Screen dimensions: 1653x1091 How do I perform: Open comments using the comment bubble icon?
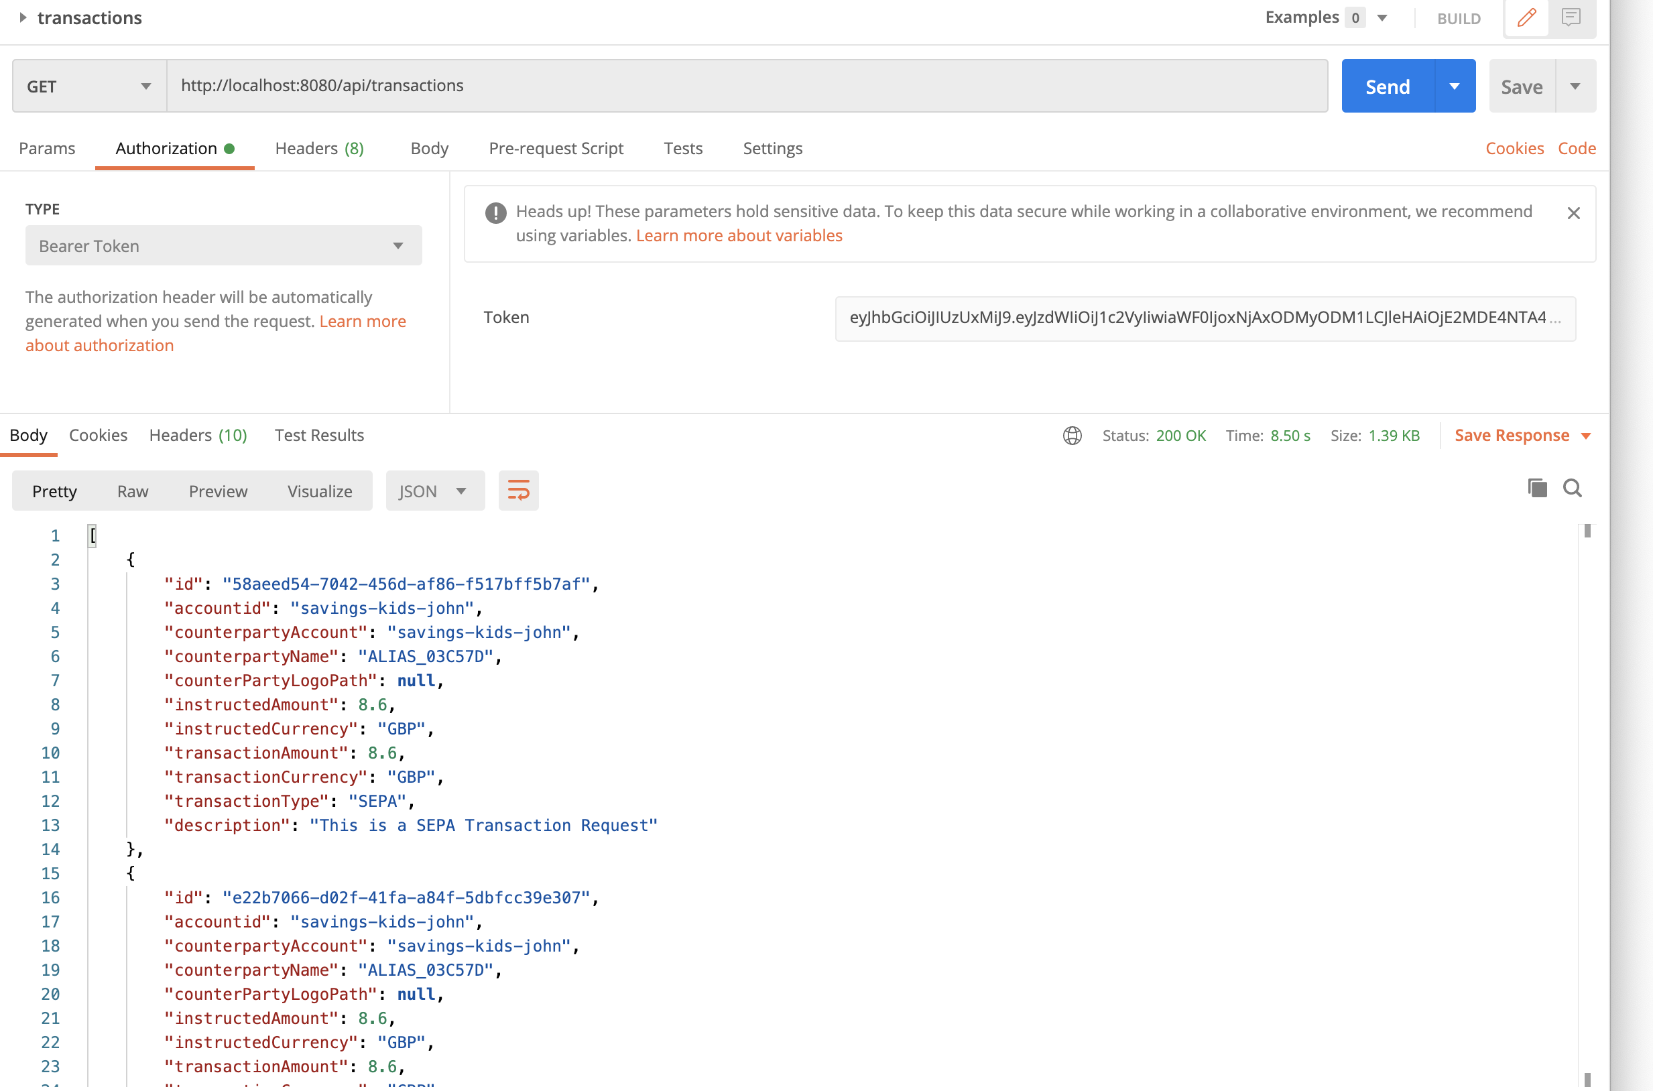pos(1572,18)
